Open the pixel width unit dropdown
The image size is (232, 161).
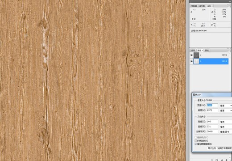coord(226,106)
